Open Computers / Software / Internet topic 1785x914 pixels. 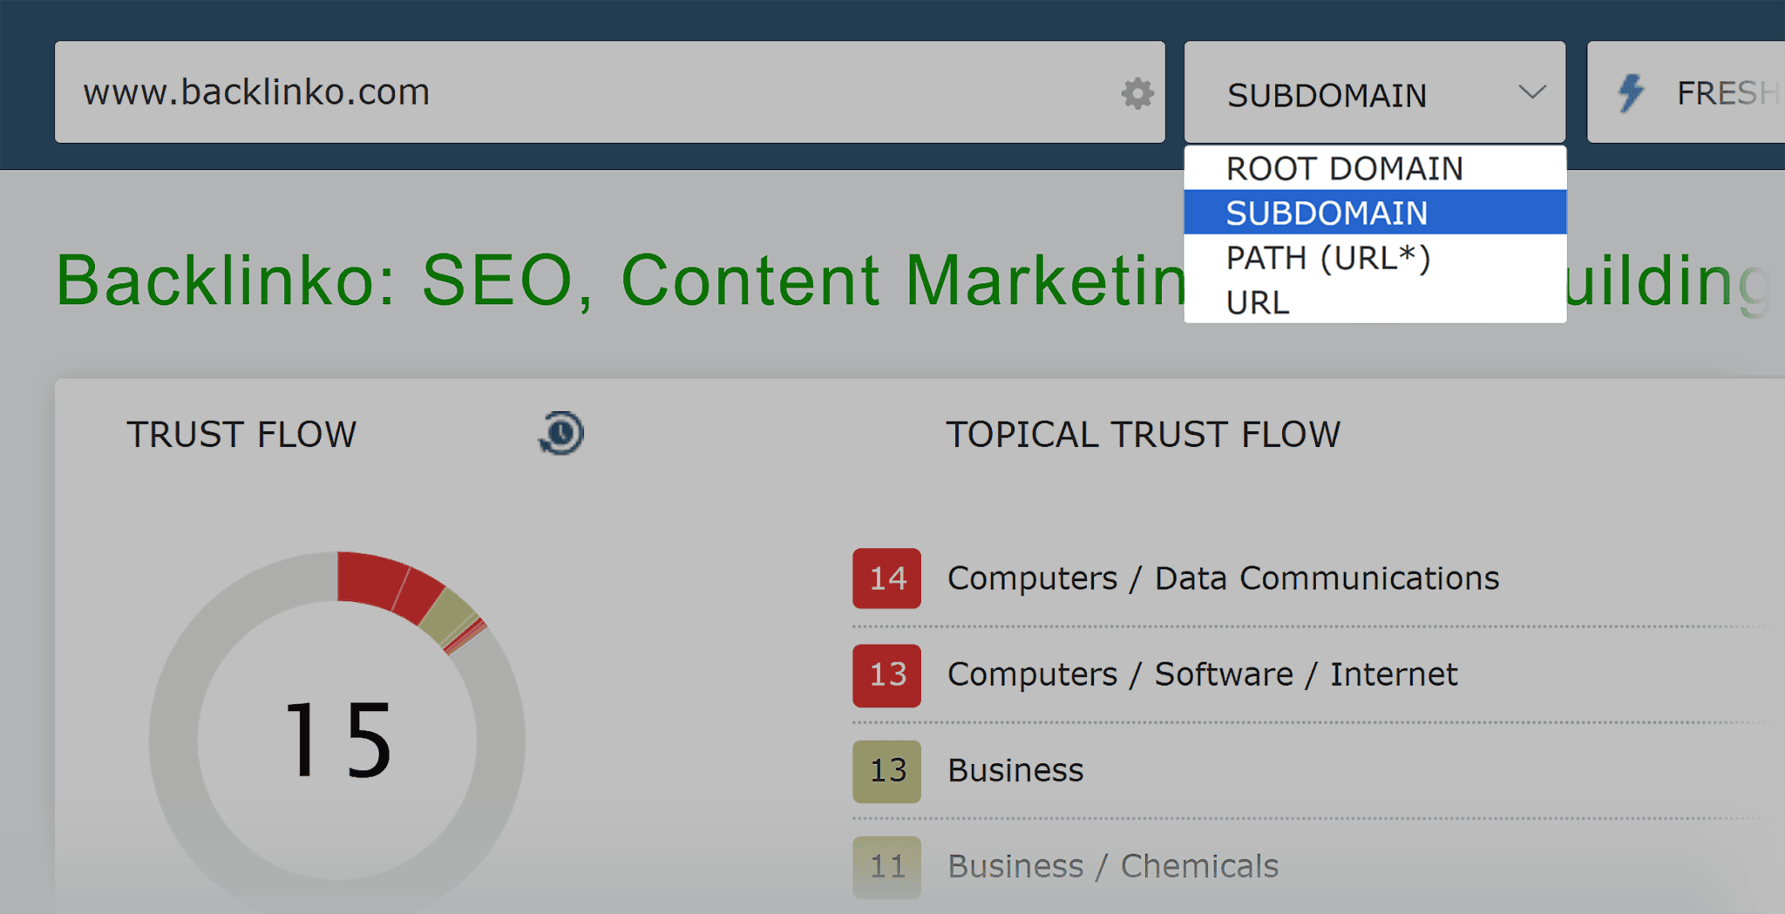(x=1202, y=674)
